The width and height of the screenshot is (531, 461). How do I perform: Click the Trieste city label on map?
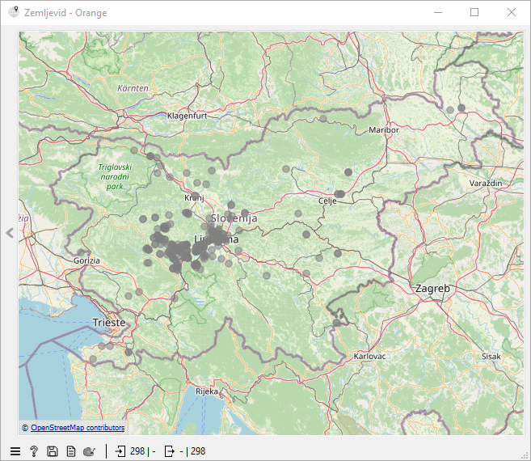(109, 322)
